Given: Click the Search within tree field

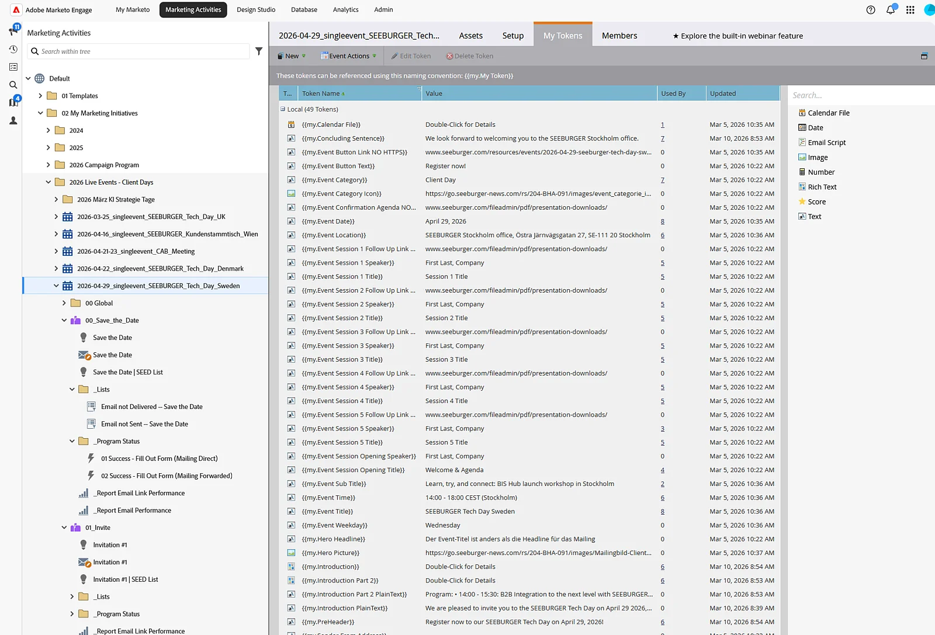Looking at the screenshot, I should pyautogui.click(x=138, y=51).
